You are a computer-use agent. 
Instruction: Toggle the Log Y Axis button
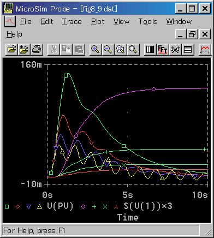coord(188,49)
